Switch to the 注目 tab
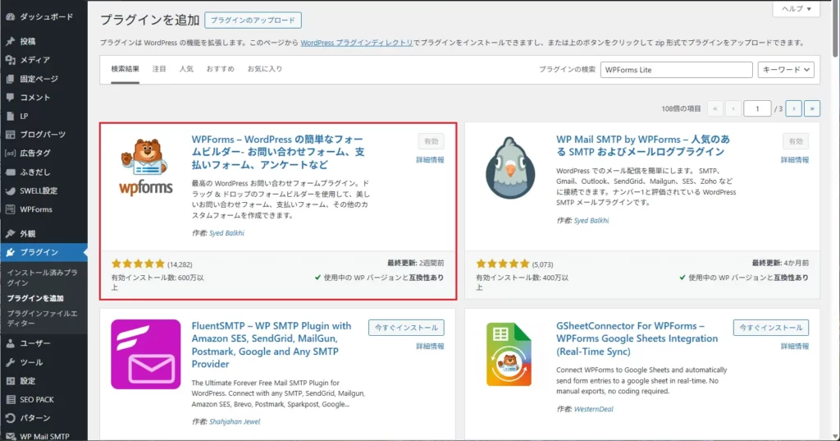Image resolution: width=840 pixels, height=441 pixels. 159,69
